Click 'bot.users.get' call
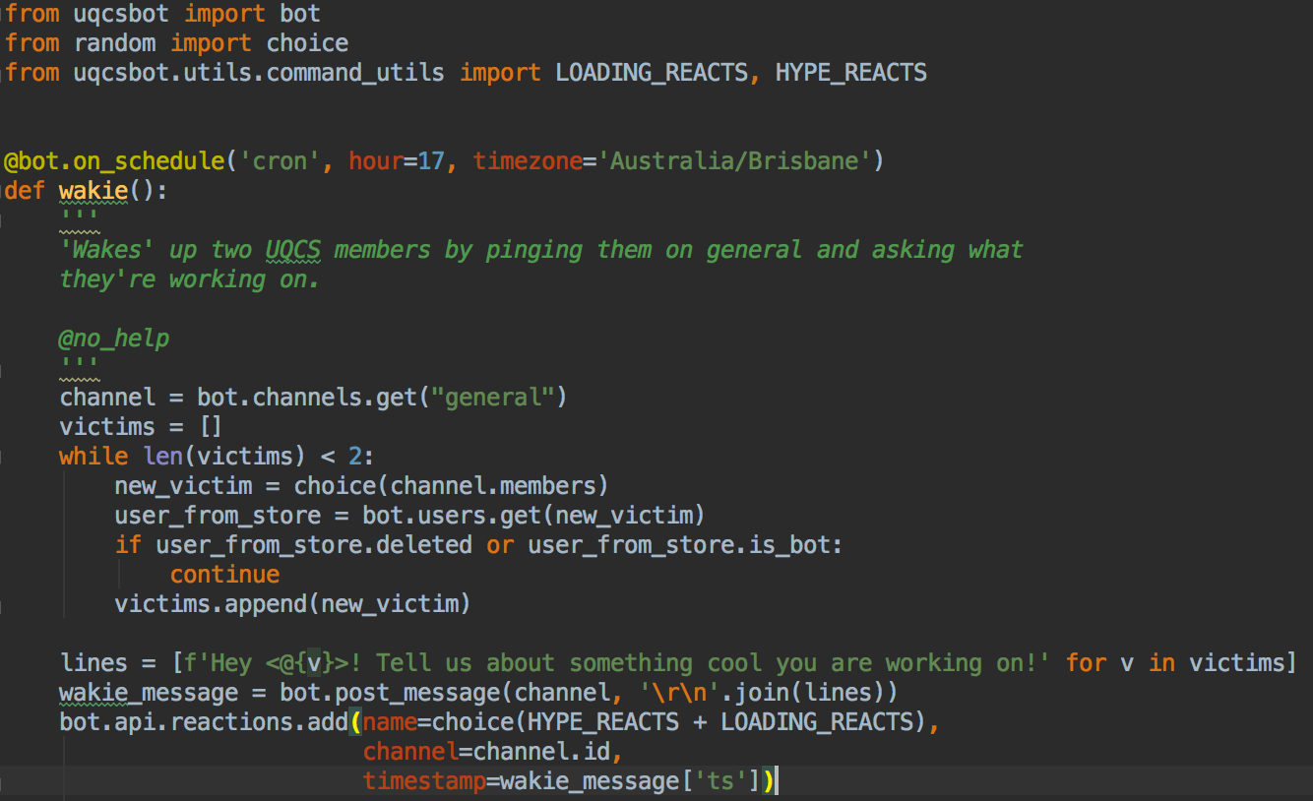 click(452, 516)
